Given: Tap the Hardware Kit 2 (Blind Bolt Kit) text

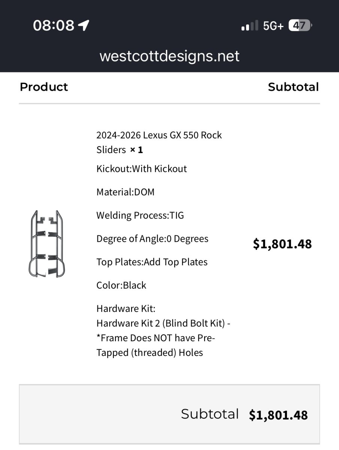Looking at the screenshot, I should 163,323.
